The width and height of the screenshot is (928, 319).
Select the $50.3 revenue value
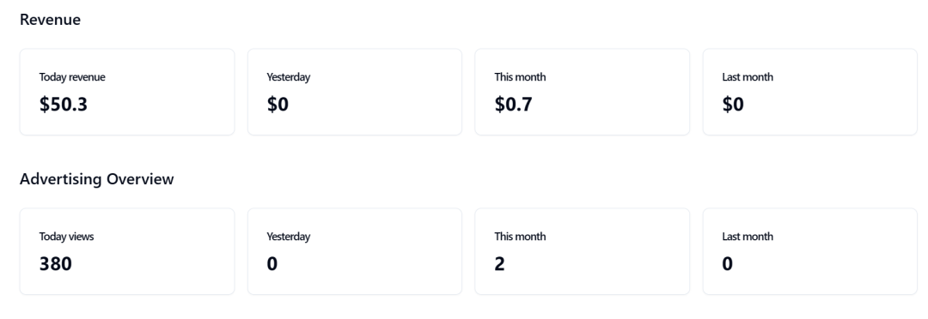click(x=64, y=105)
